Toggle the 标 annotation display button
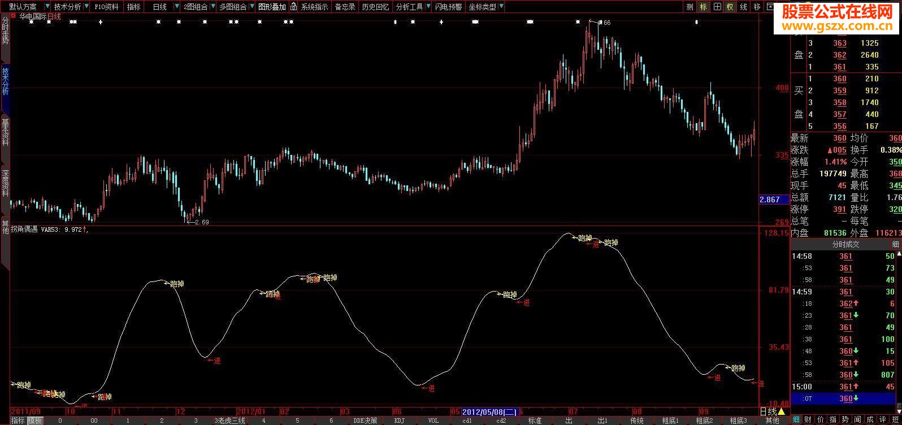 [x=703, y=7]
